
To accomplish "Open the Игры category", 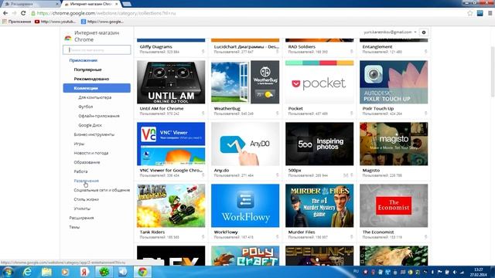I will (x=79, y=144).
